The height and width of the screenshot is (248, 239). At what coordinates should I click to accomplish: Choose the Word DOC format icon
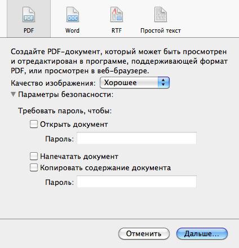coord(72,15)
